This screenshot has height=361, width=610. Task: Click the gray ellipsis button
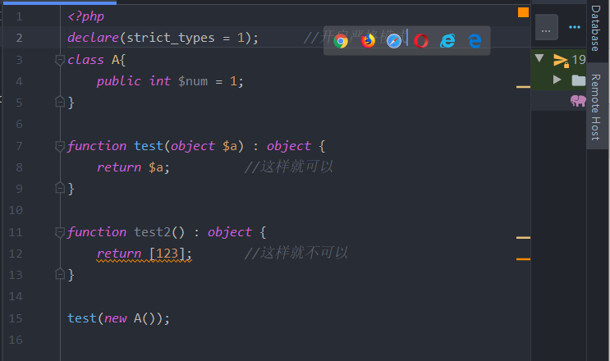(x=546, y=27)
